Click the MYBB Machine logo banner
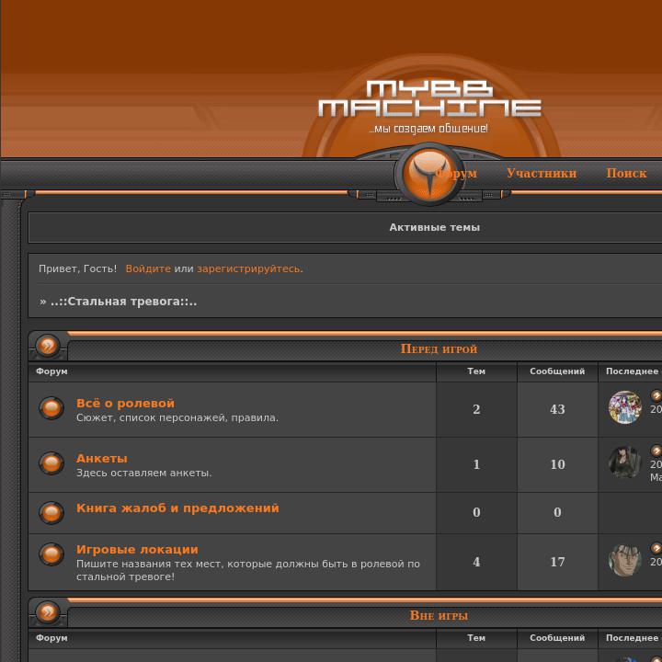This screenshot has height=662, width=662. [x=429, y=107]
